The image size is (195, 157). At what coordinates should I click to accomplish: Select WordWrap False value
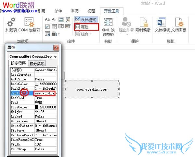45,149
